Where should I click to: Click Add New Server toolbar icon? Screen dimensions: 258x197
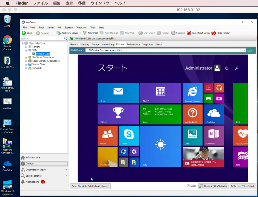(58, 33)
